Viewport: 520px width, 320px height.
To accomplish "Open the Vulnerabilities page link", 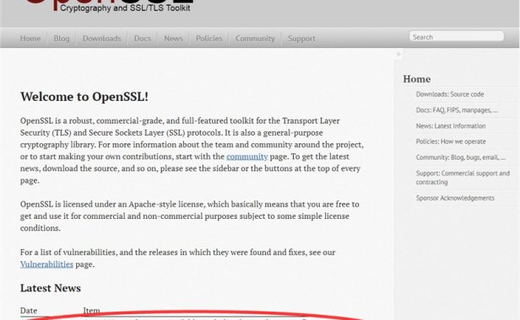I will [x=46, y=264].
